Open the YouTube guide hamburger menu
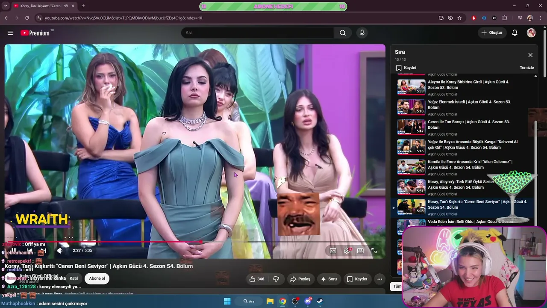The image size is (547, 308). (x=10, y=33)
